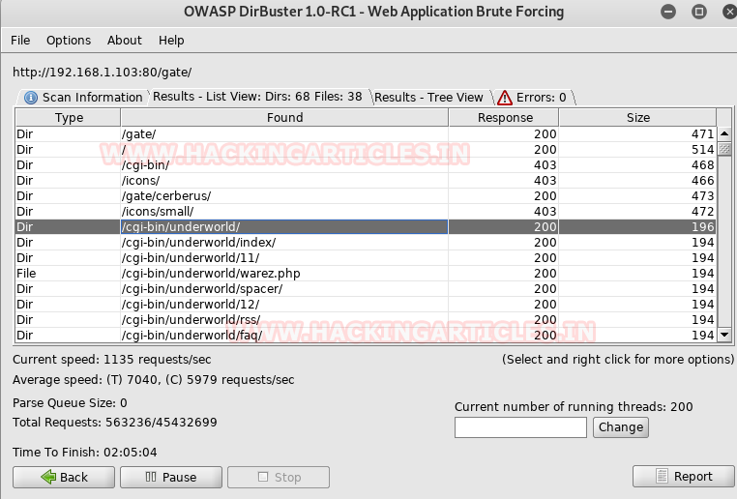Focus the thread count input field
Screen dimensions: 737x499
pyautogui.click(x=520, y=427)
